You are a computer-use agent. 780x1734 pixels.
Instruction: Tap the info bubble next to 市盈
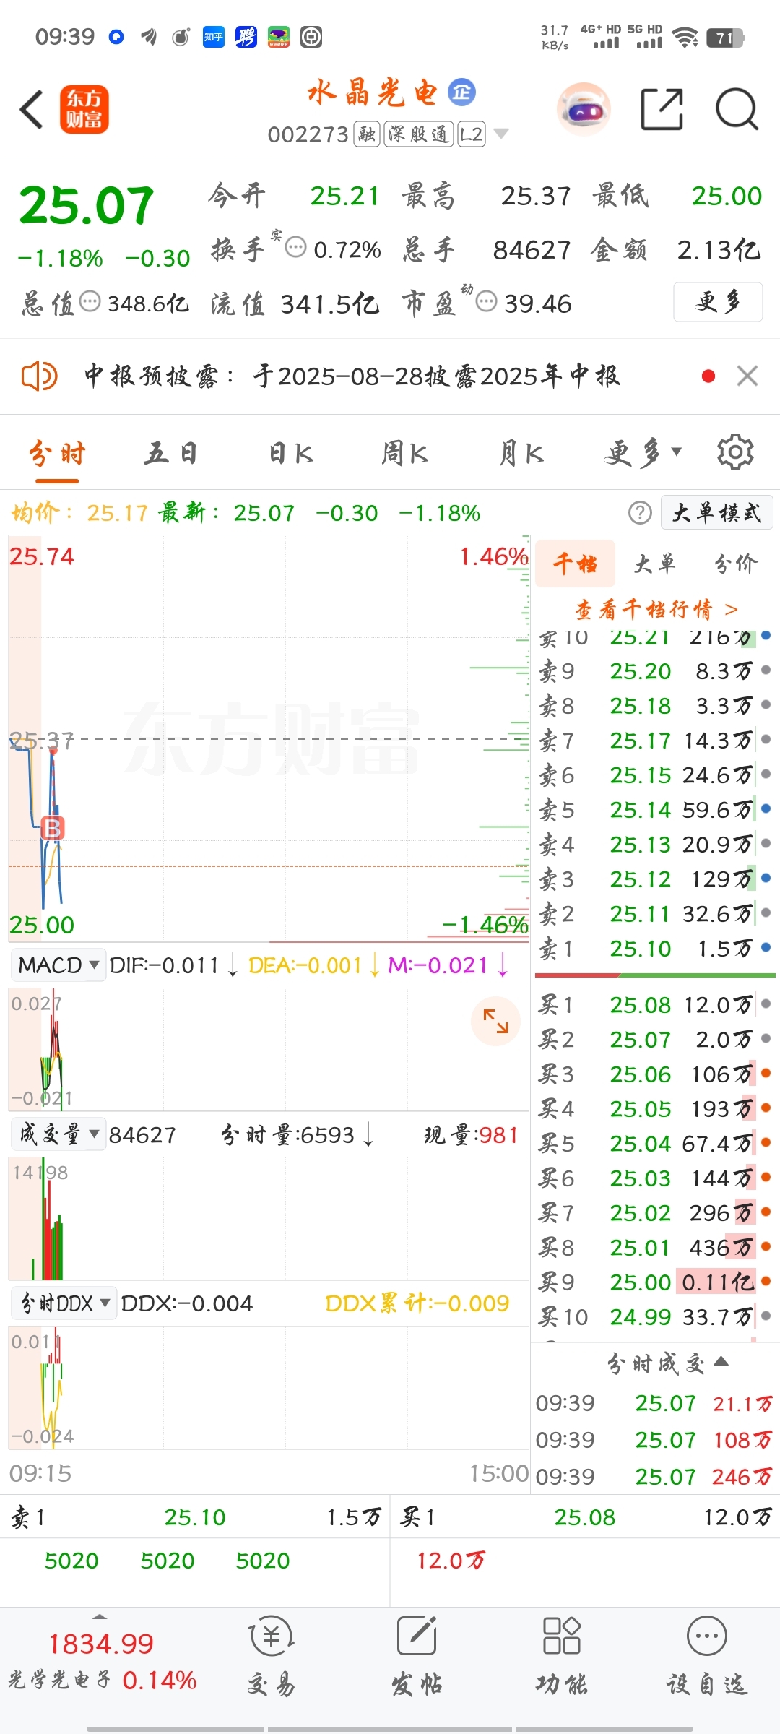[x=487, y=301]
